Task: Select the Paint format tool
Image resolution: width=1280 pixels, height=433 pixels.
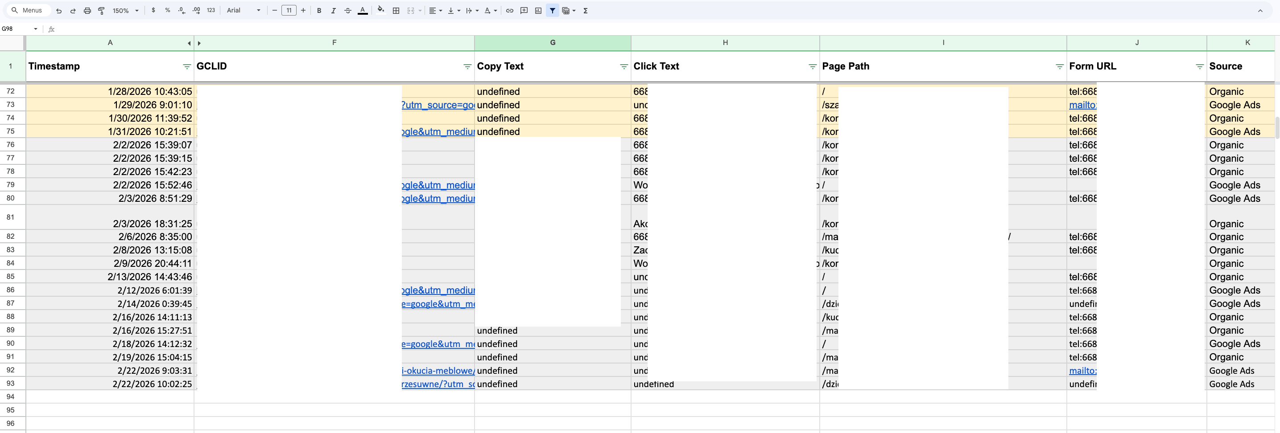Action: point(101,10)
